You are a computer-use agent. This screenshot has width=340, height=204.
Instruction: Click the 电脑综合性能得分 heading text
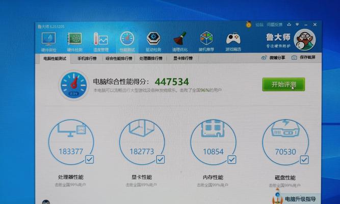click(x=121, y=82)
